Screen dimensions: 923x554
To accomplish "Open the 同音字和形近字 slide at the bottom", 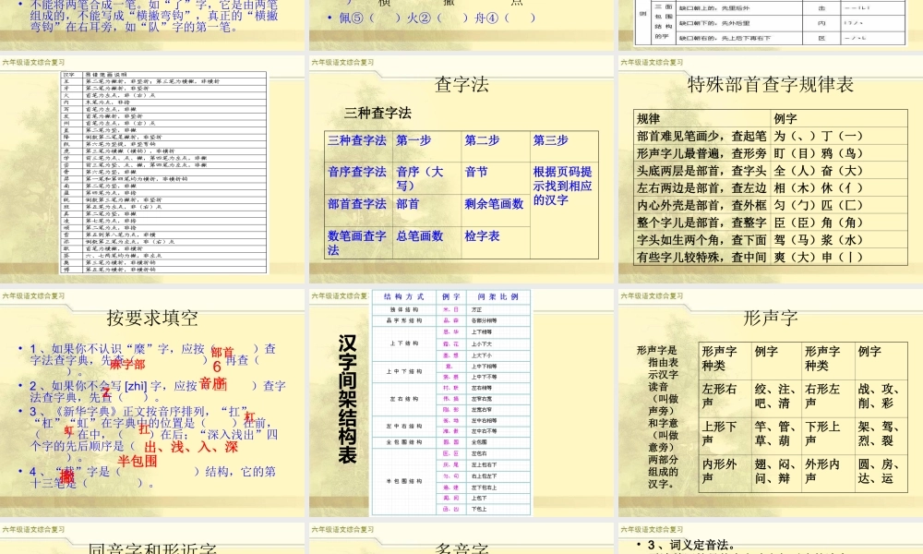I will tap(152, 538).
